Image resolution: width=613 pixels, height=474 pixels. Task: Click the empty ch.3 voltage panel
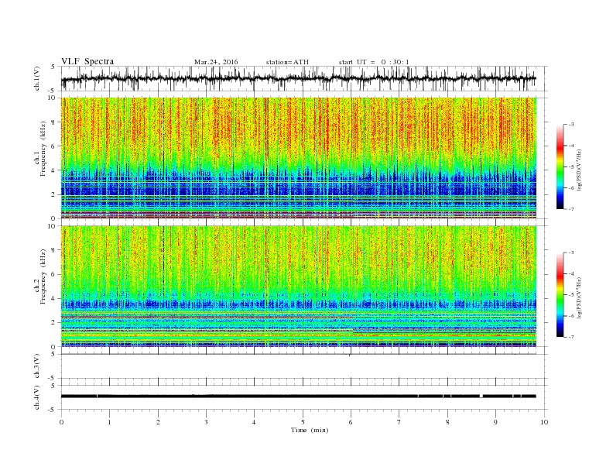click(304, 366)
